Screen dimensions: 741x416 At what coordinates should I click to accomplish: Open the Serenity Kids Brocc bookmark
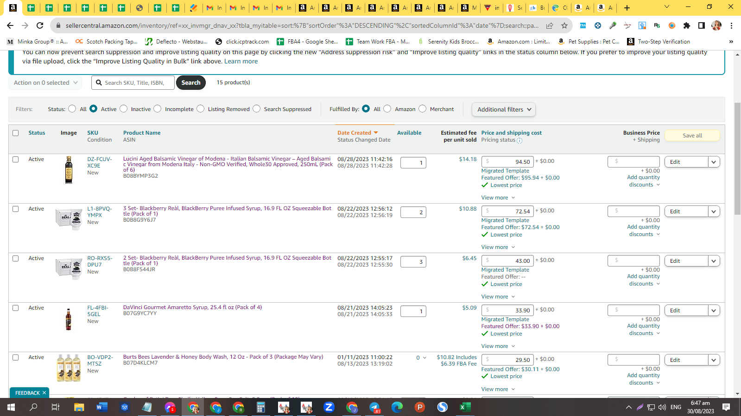448,42
